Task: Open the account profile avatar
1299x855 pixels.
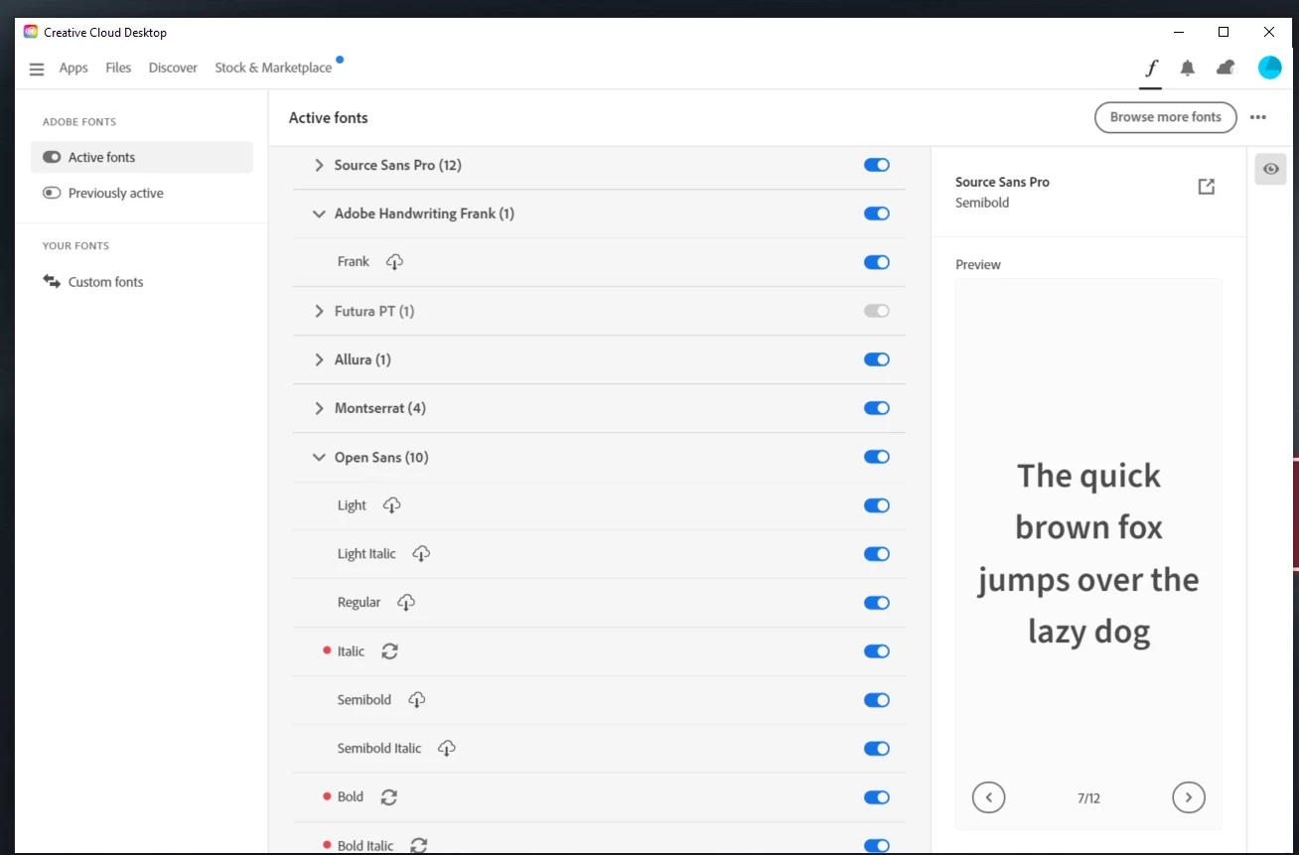Action: click(x=1269, y=68)
